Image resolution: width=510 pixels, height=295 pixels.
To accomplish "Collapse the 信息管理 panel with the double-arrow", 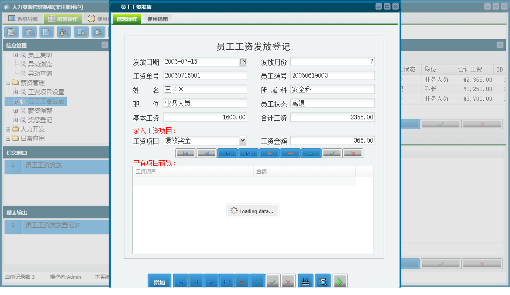I will coord(104,45).
